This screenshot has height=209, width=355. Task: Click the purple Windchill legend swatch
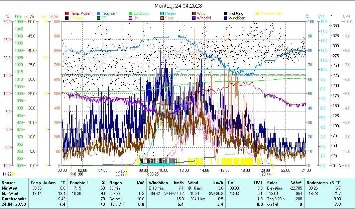pos(194,18)
